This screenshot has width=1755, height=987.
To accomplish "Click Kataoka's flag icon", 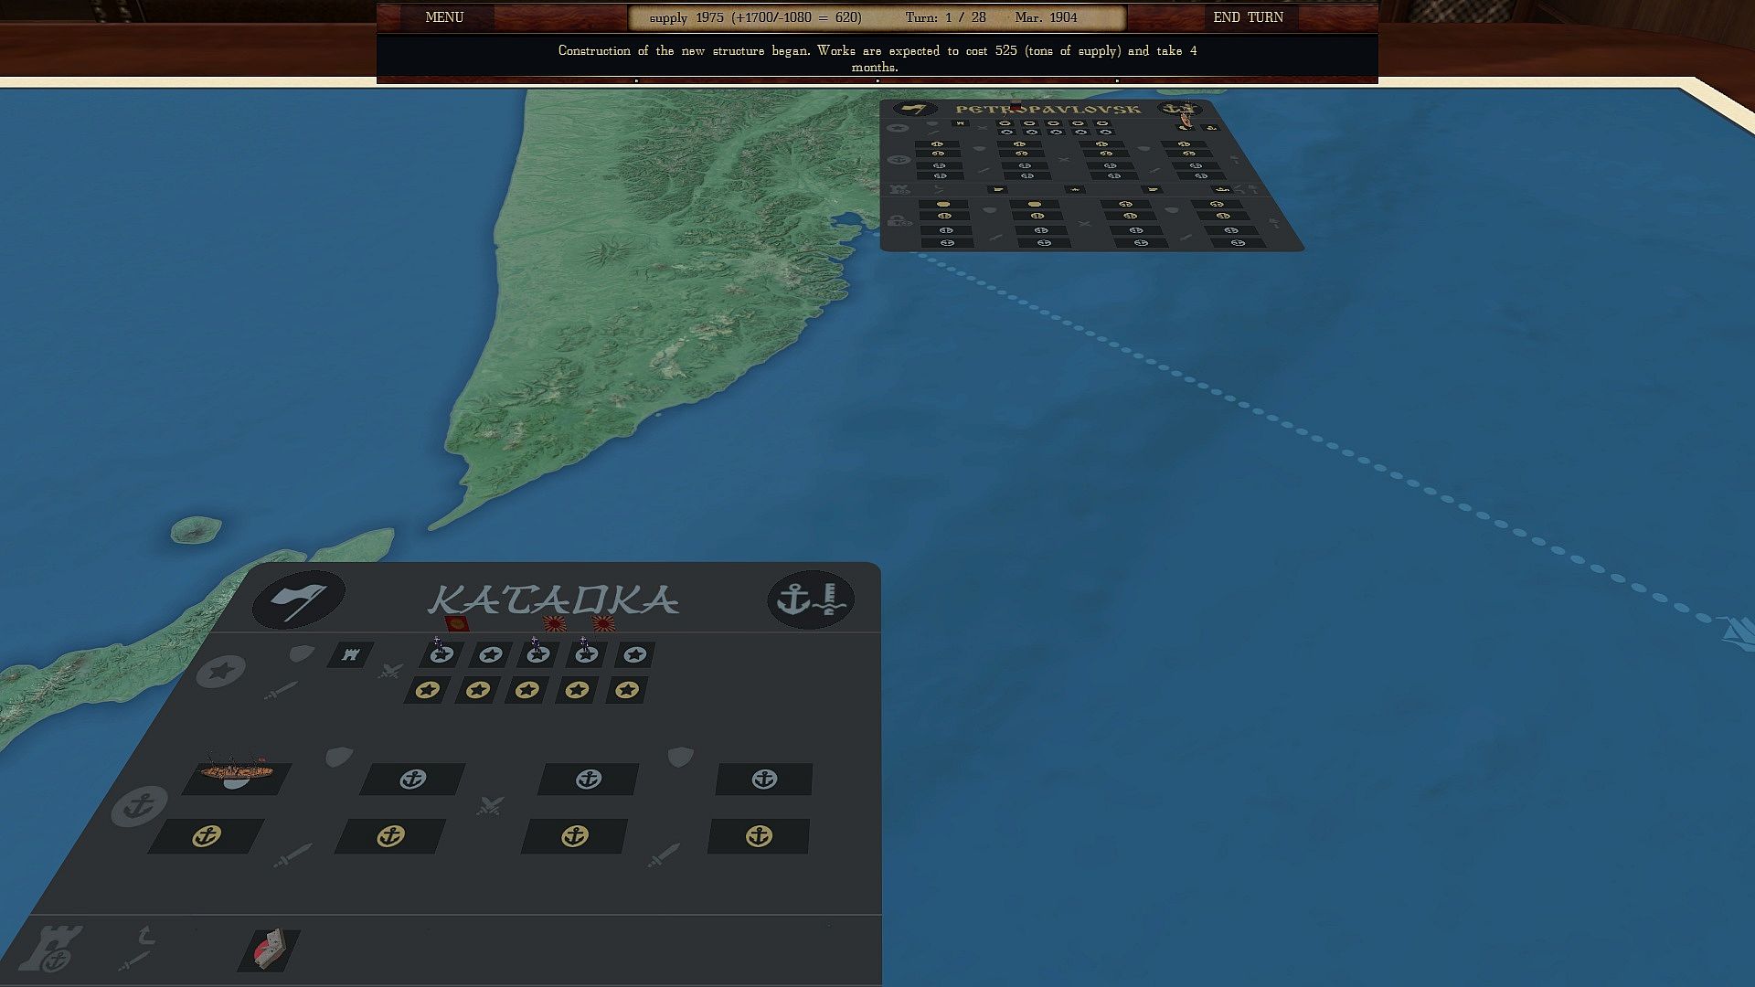I will coord(299,600).
